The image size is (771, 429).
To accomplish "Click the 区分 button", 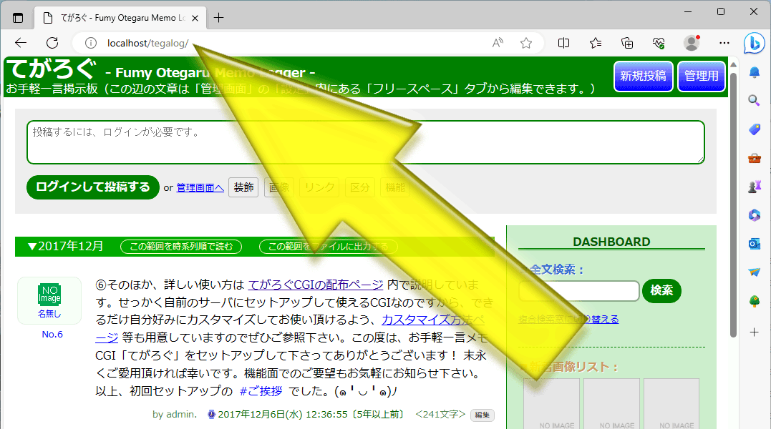I will tap(360, 187).
